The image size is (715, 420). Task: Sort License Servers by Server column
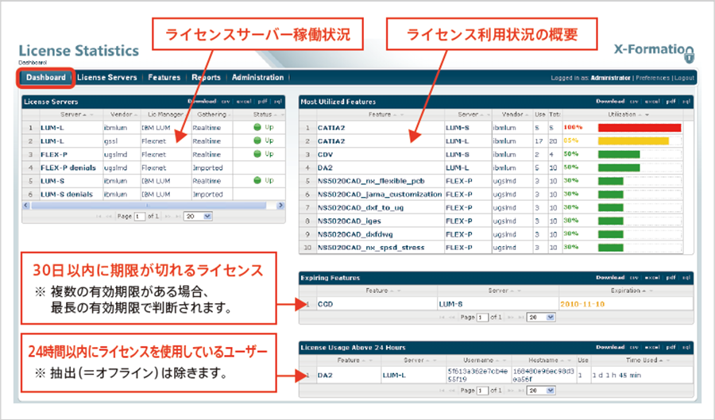(71, 114)
